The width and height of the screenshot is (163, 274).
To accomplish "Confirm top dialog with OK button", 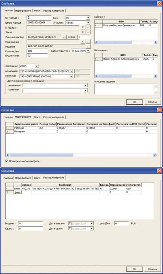I will [134, 102].
